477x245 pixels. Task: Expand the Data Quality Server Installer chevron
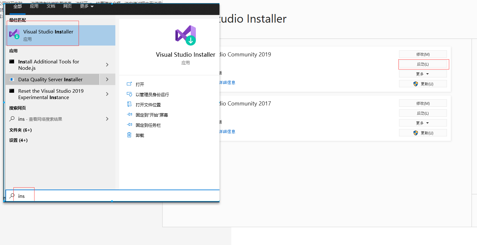coord(107,79)
